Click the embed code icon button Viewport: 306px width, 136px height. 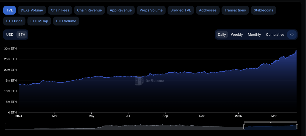[292, 35]
